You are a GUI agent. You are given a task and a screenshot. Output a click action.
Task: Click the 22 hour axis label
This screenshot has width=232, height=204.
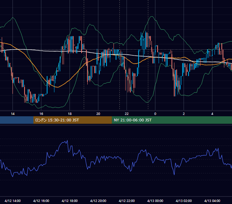click(127, 114)
